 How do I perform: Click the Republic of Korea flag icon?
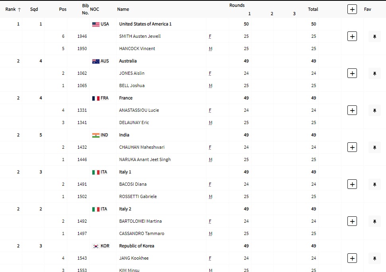tap(96, 246)
